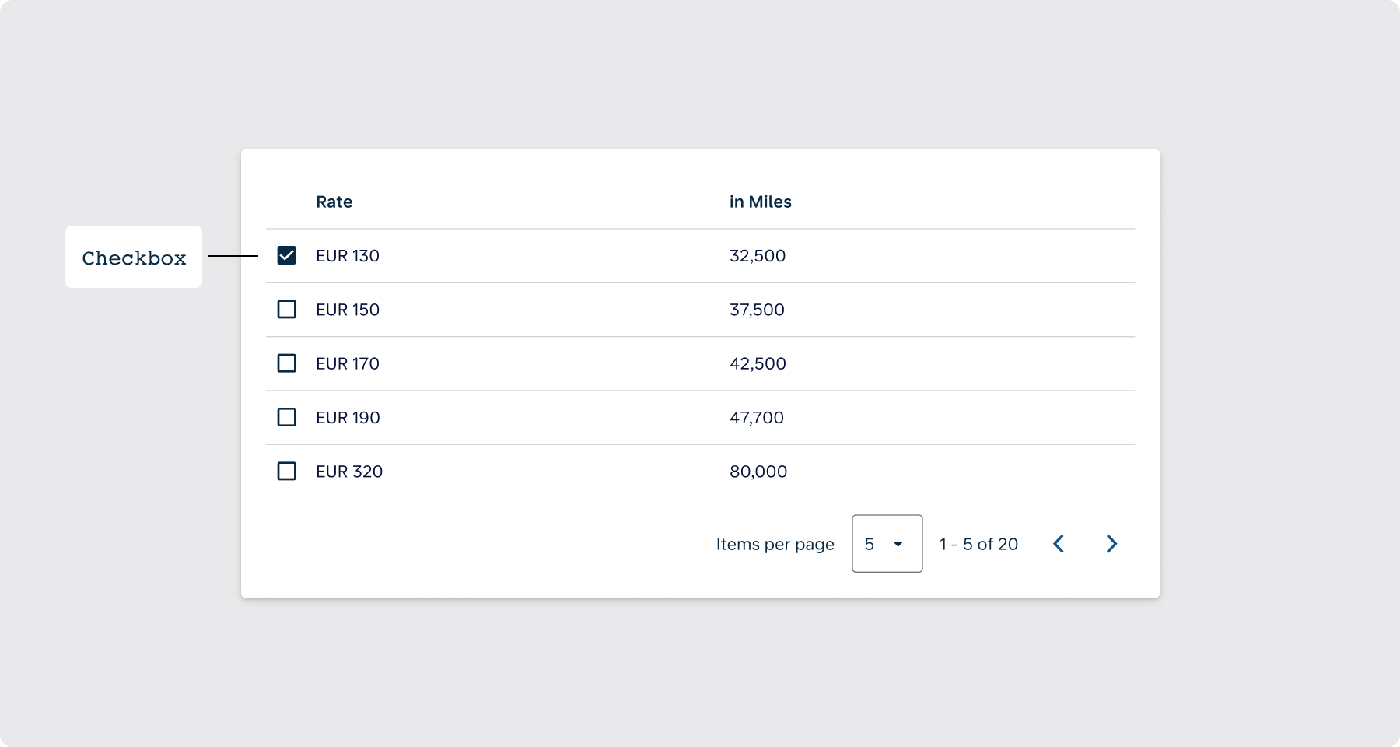The height and width of the screenshot is (747, 1400).
Task: Click the EUR 130 rate text
Action: [348, 256]
